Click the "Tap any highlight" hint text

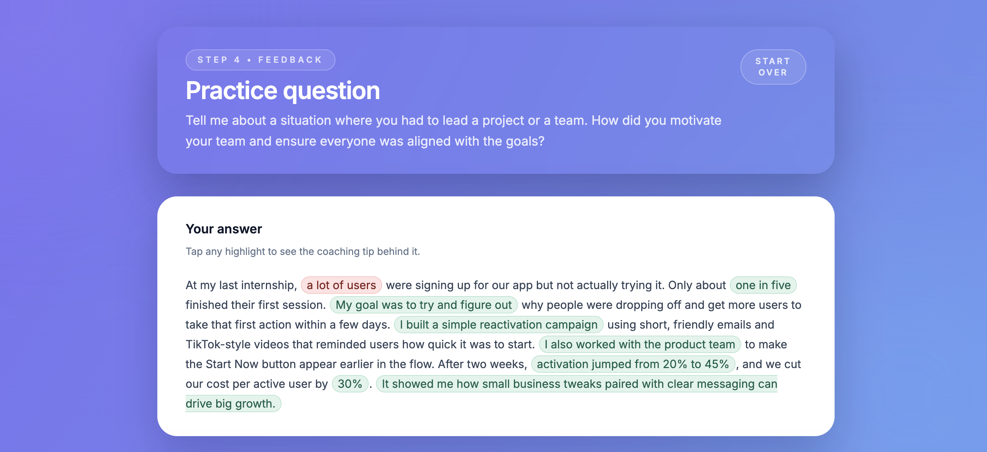303,251
